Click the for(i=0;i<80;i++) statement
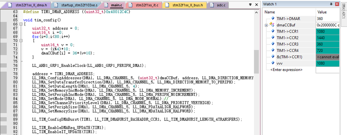Image resolution: width=347 pixels, height=135 pixels. point(51,36)
